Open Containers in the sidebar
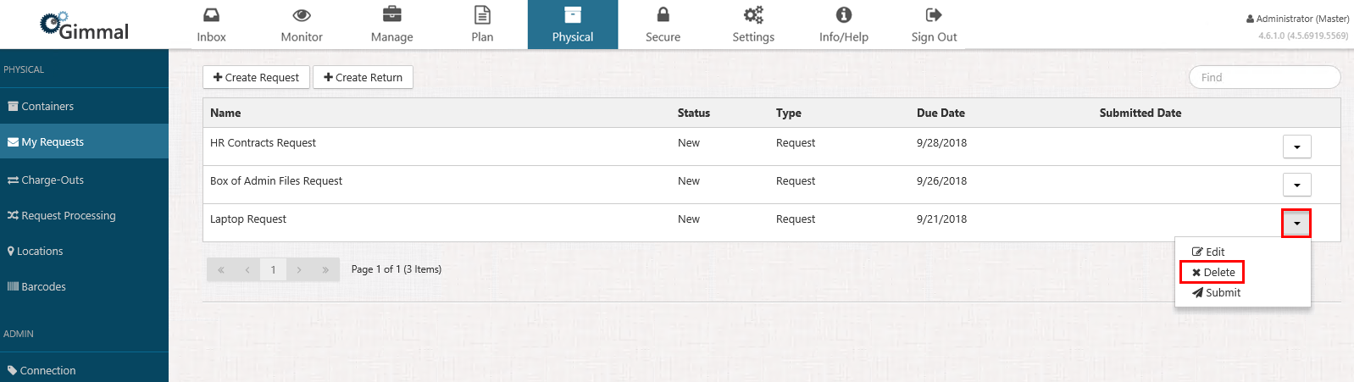 coord(47,106)
